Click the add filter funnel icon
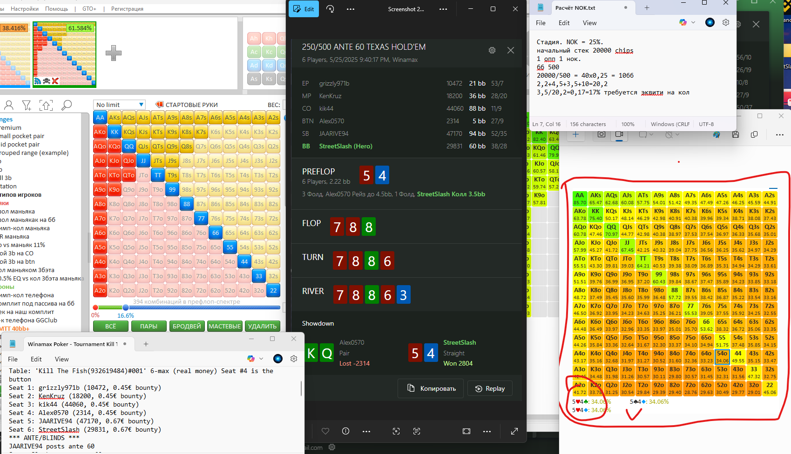791x454 pixels. [x=27, y=105]
